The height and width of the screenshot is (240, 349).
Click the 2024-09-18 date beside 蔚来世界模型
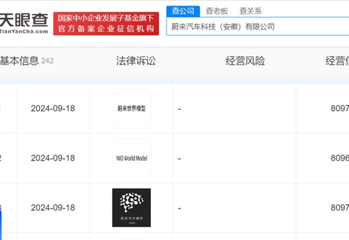pyautogui.click(x=53, y=109)
